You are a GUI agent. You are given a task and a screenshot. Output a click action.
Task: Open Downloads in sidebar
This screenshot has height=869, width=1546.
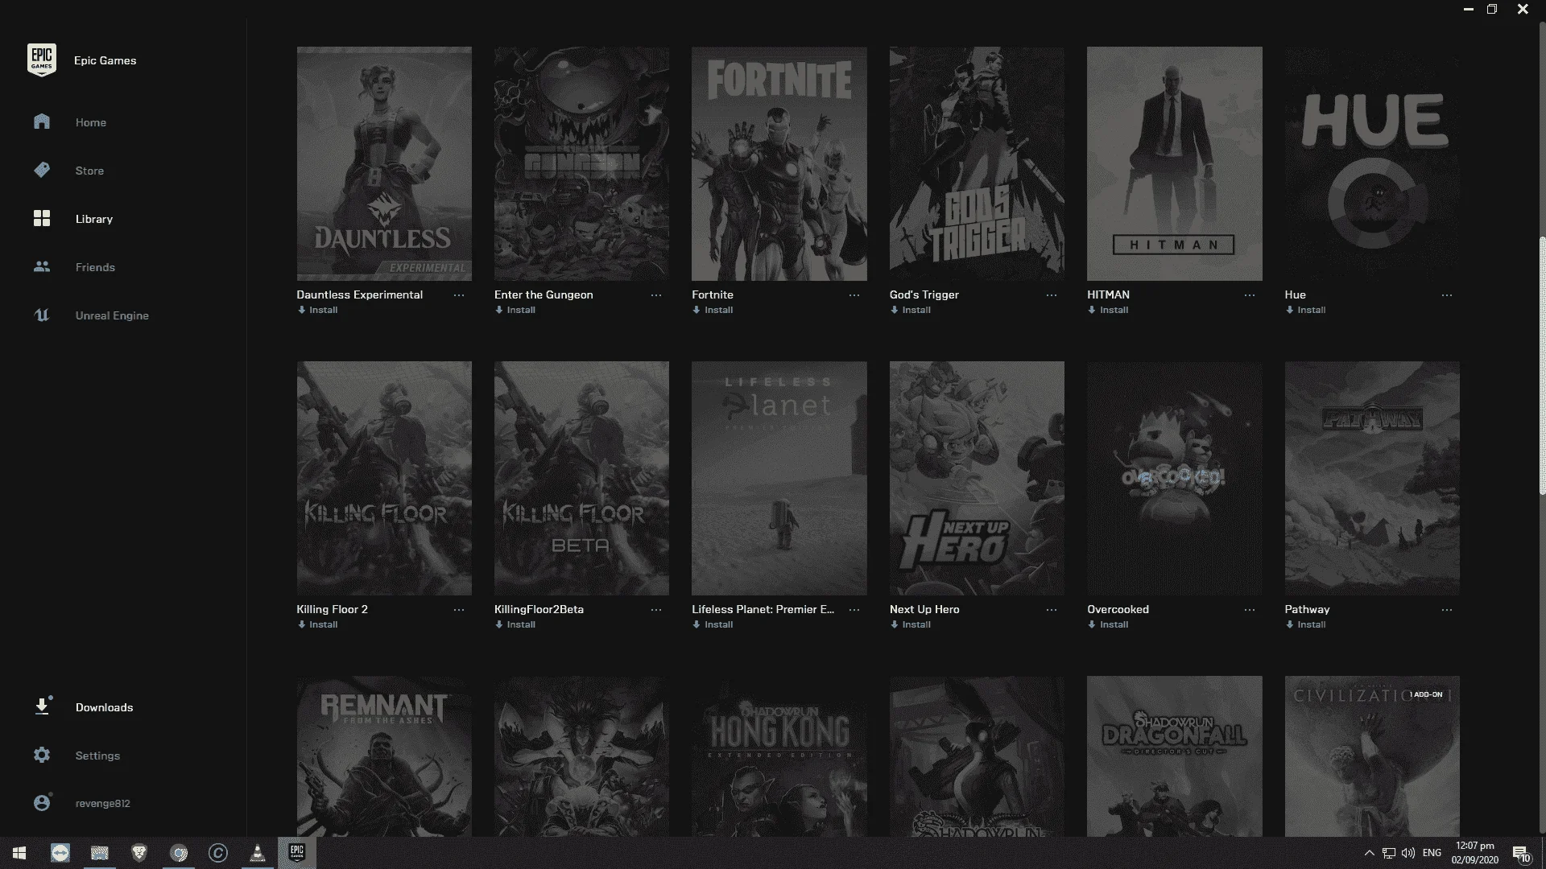tap(105, 707)
